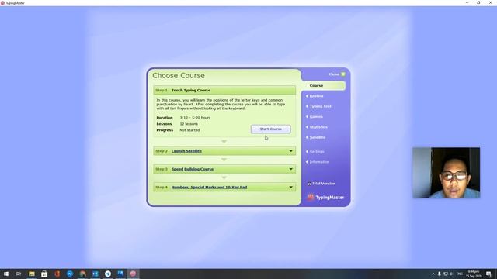497x279 pixels.
Task: Click the microphone tray icon
Action: coord(440,274)
